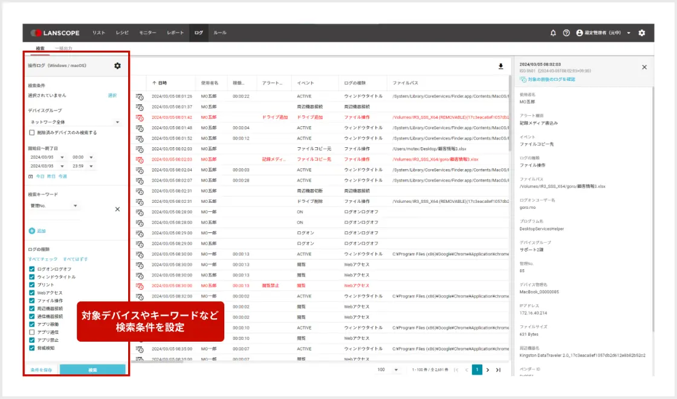
Task: Click the 選択 link for 検索条件
Action: click(x=112, y=95)
